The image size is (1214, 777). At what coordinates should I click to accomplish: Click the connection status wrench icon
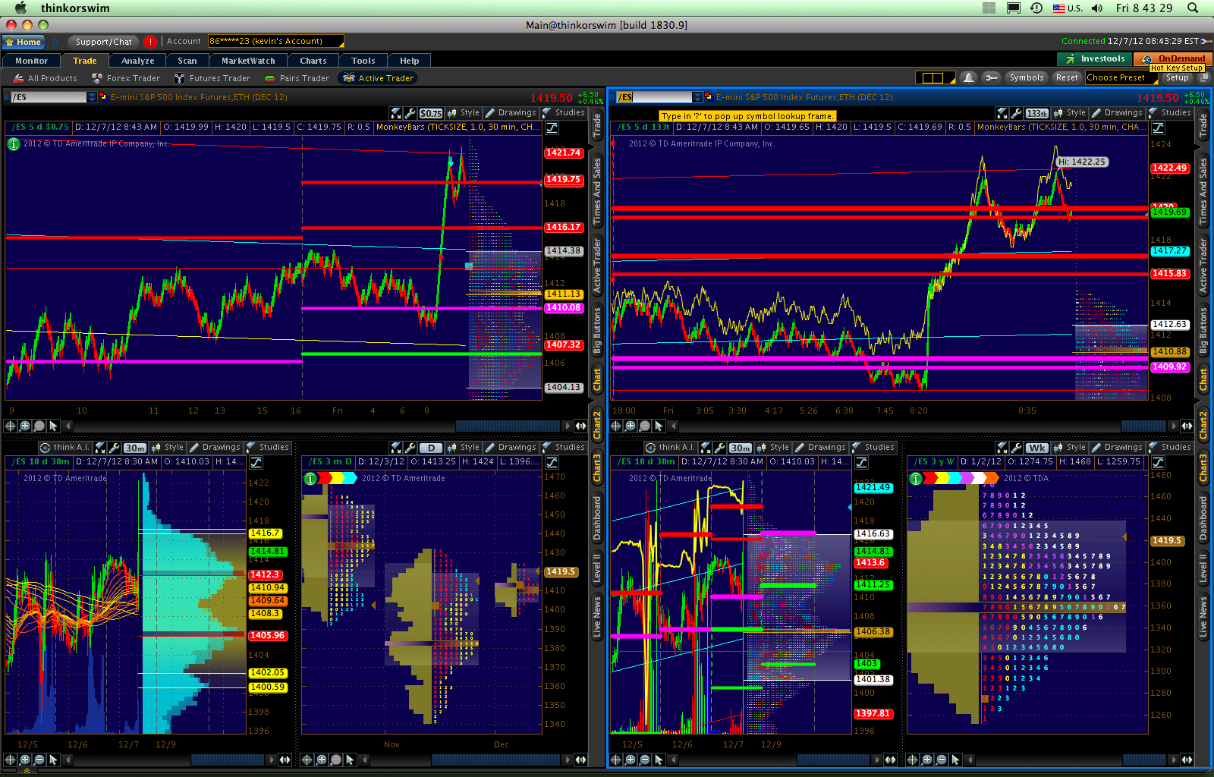pos(1206,41)
